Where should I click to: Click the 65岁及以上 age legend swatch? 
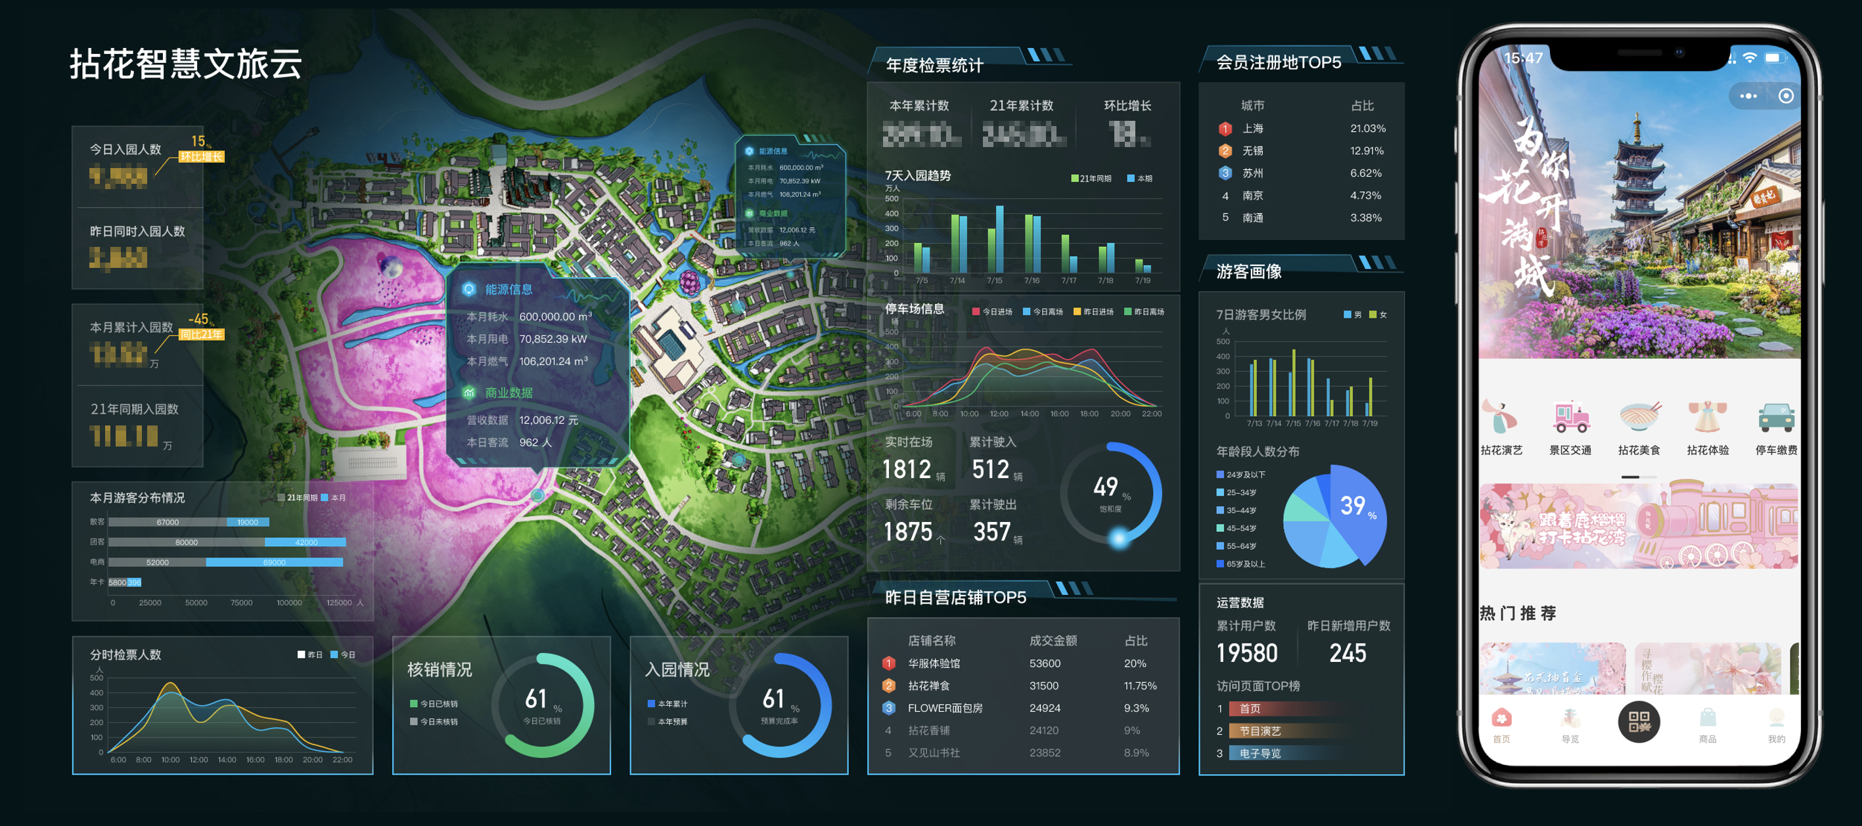[x=1220, y=563]
